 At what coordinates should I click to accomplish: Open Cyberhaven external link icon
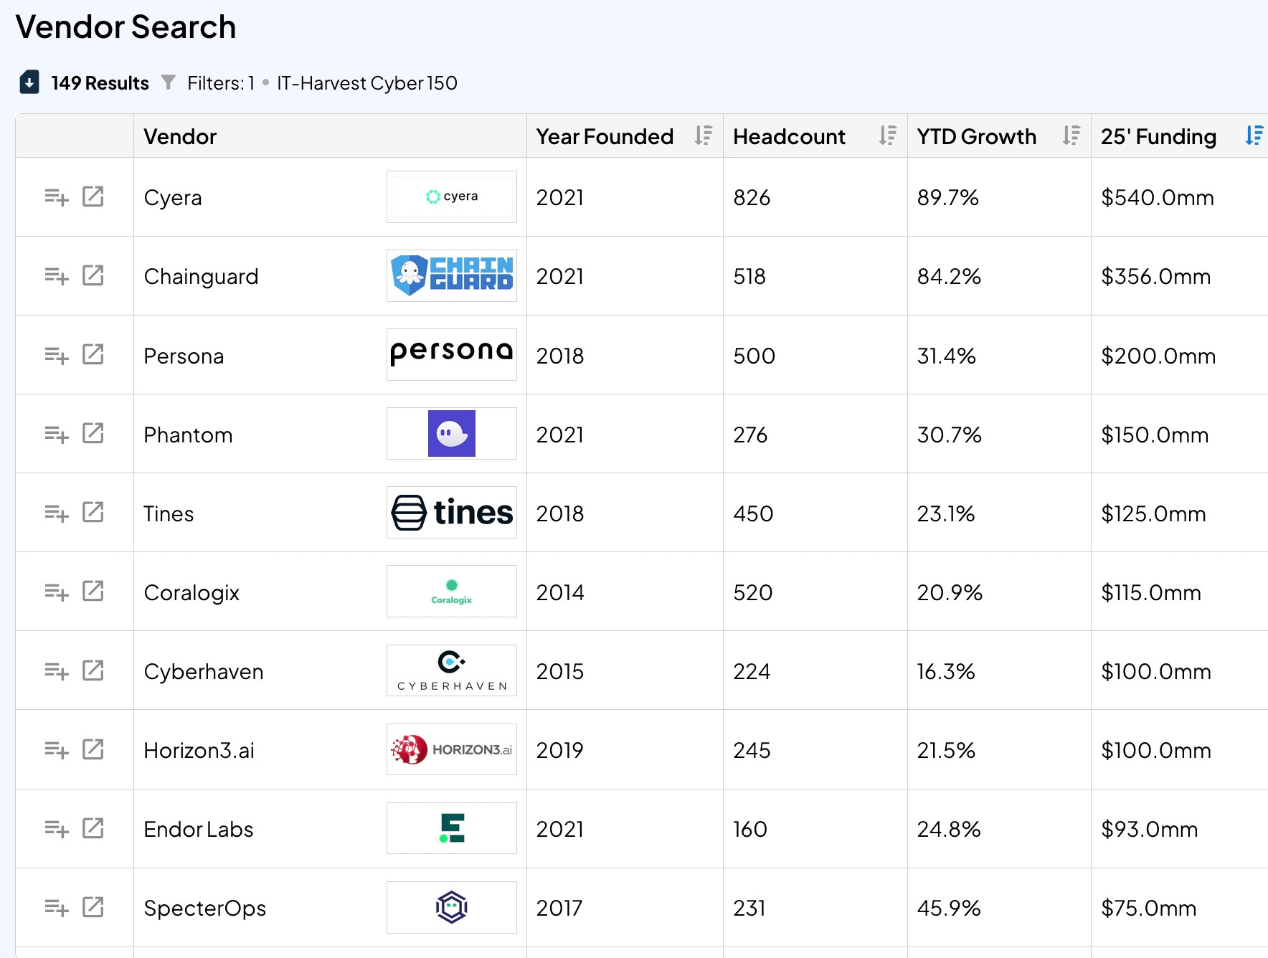[x=93, y=670]
